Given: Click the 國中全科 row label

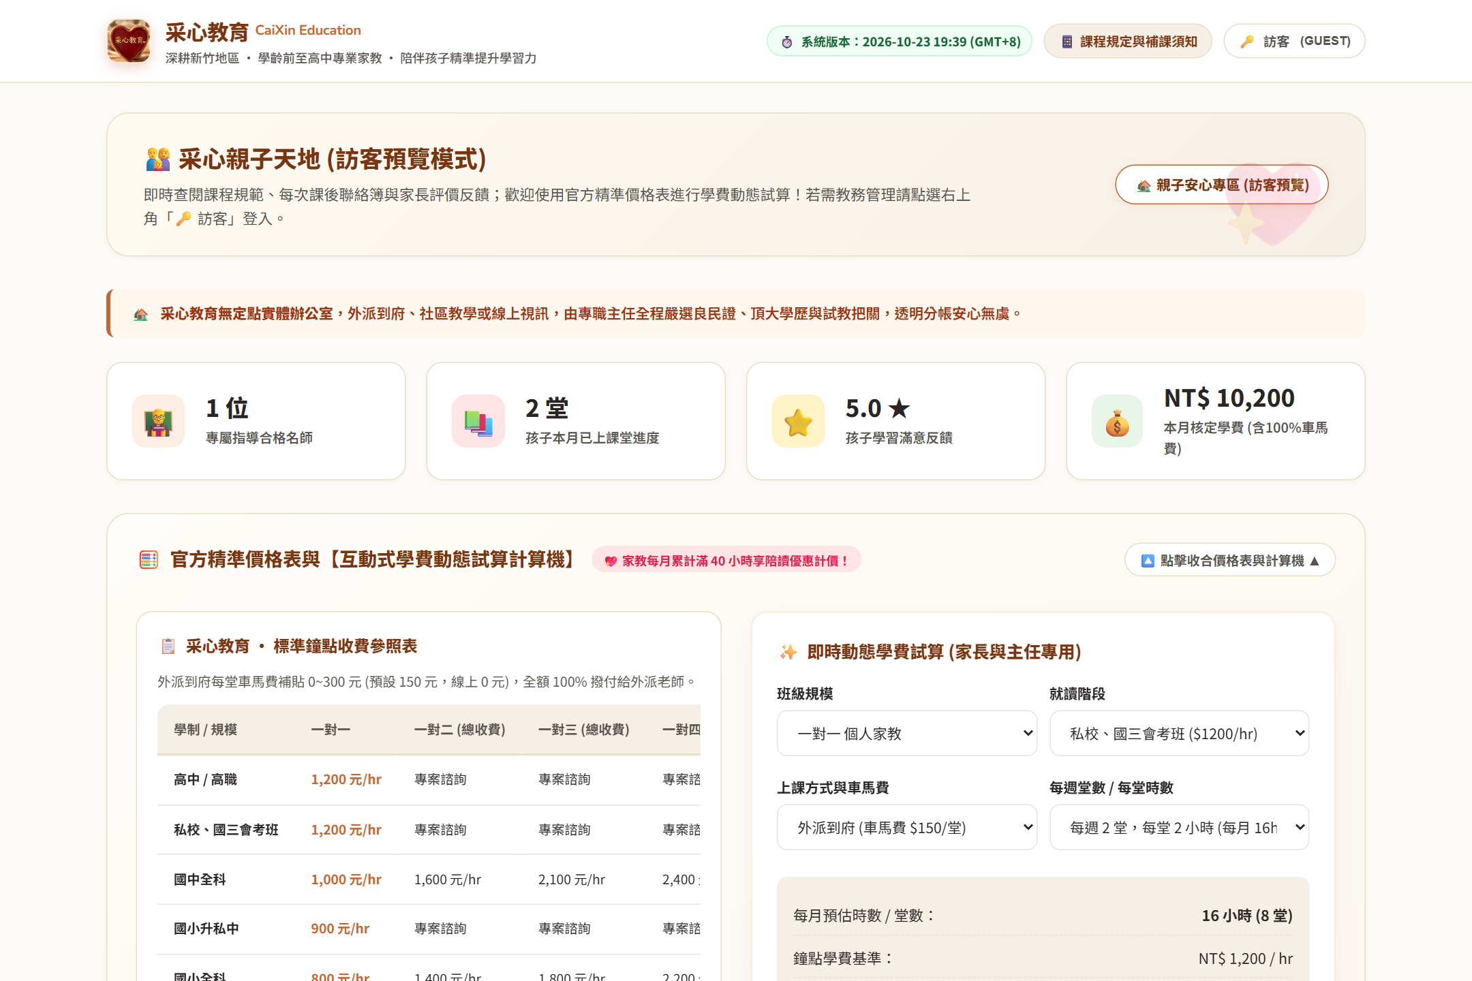Looking at the screenshot, I should click(x=200, y=879).
